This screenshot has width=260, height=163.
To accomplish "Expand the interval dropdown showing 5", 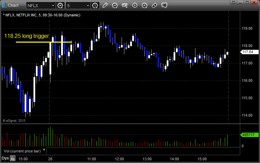I will 88,5.
